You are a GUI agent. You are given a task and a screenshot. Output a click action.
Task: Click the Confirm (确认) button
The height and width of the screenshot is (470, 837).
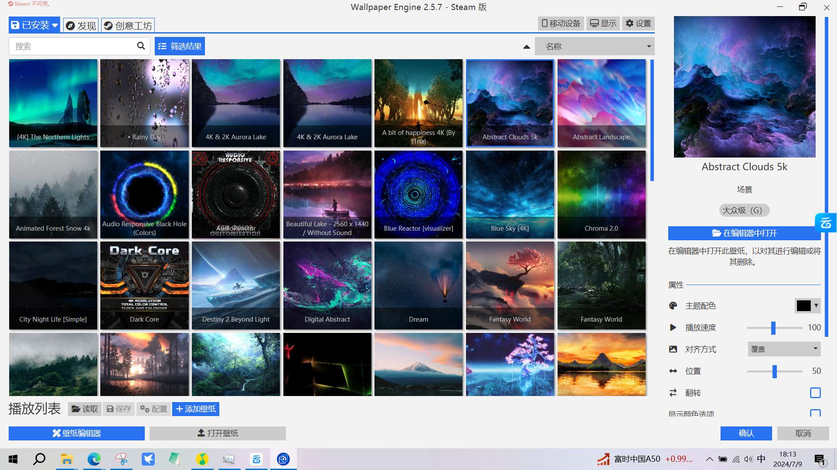tap(746, 433)
